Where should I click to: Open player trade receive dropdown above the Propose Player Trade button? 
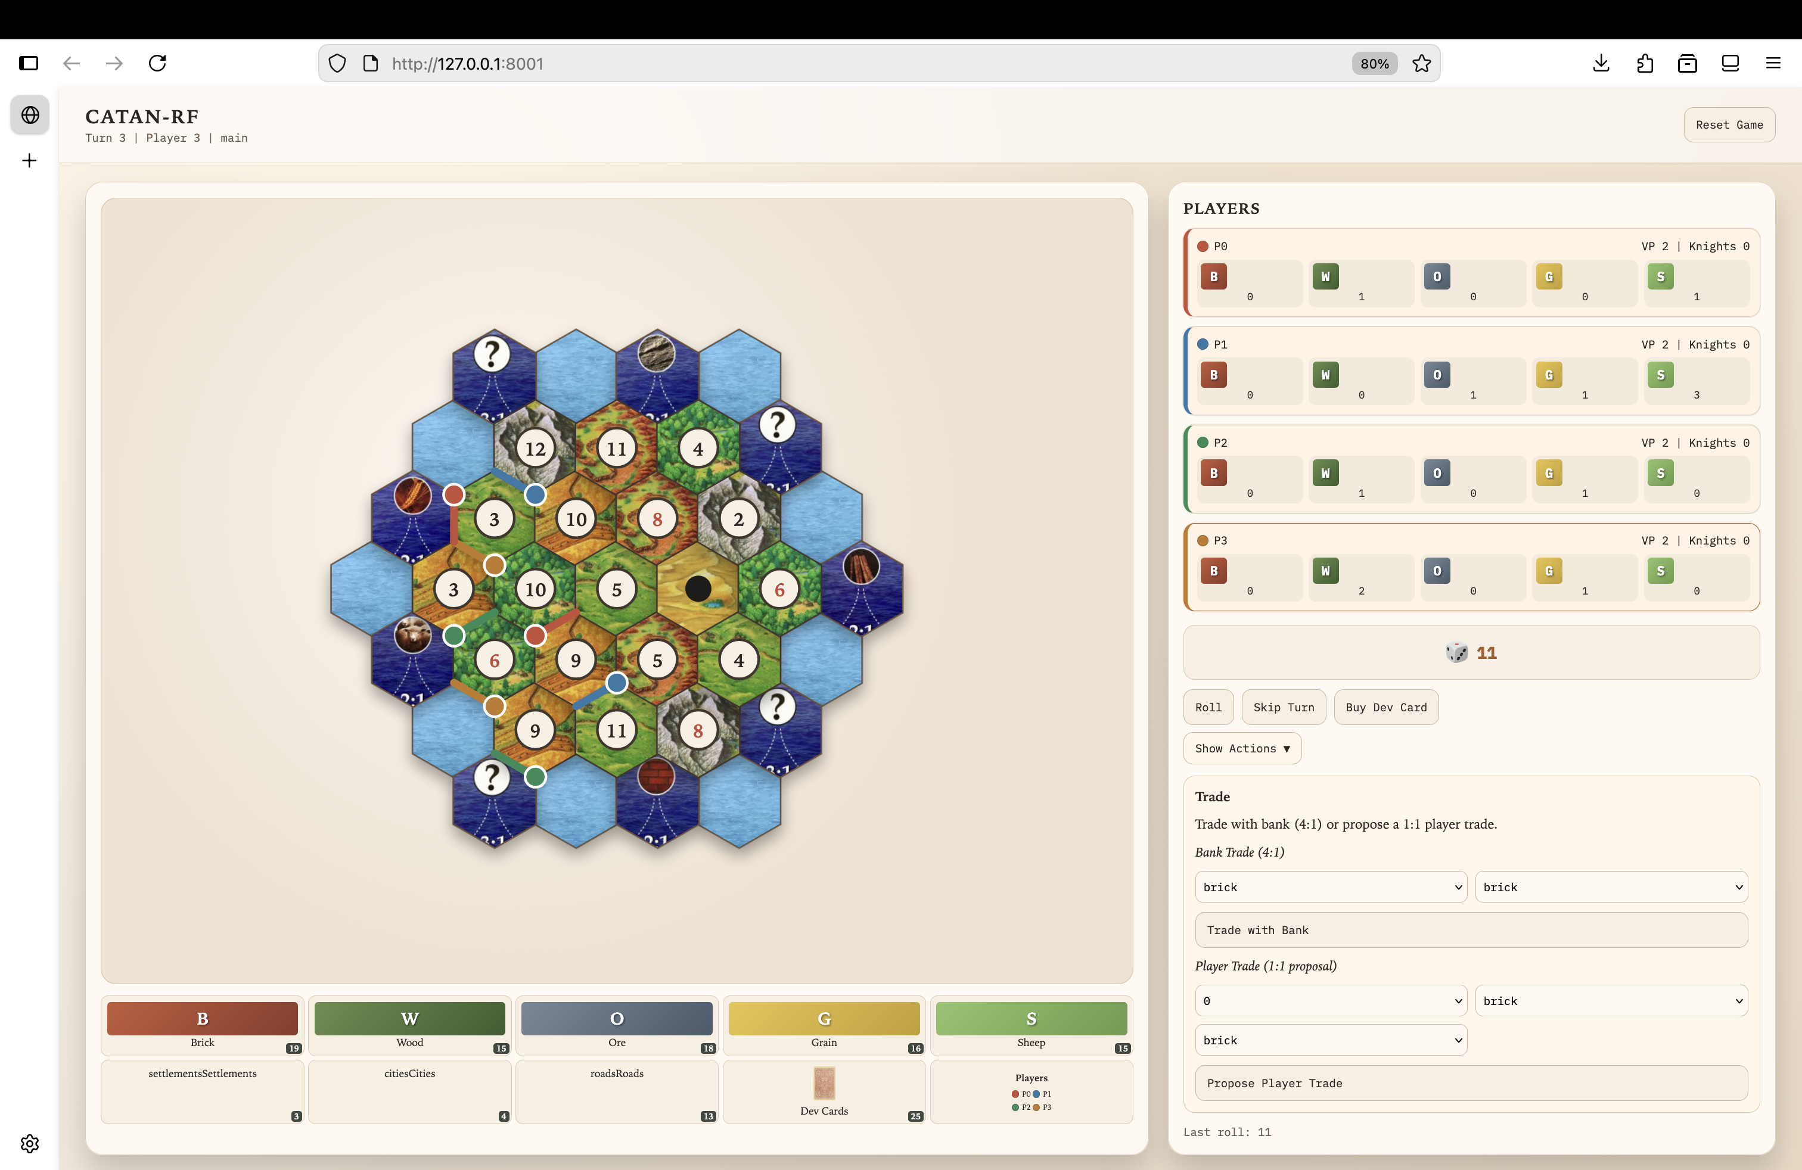coord(1331,1040)
